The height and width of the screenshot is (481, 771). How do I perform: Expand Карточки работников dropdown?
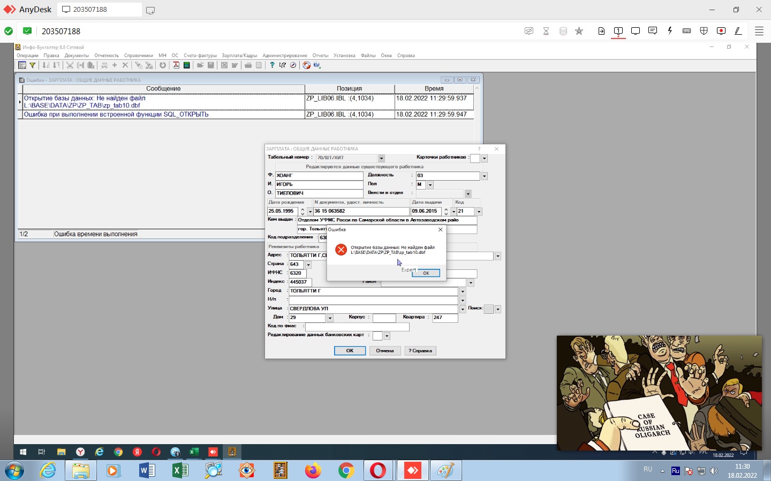pyautogui.click(x=484, y=158)
